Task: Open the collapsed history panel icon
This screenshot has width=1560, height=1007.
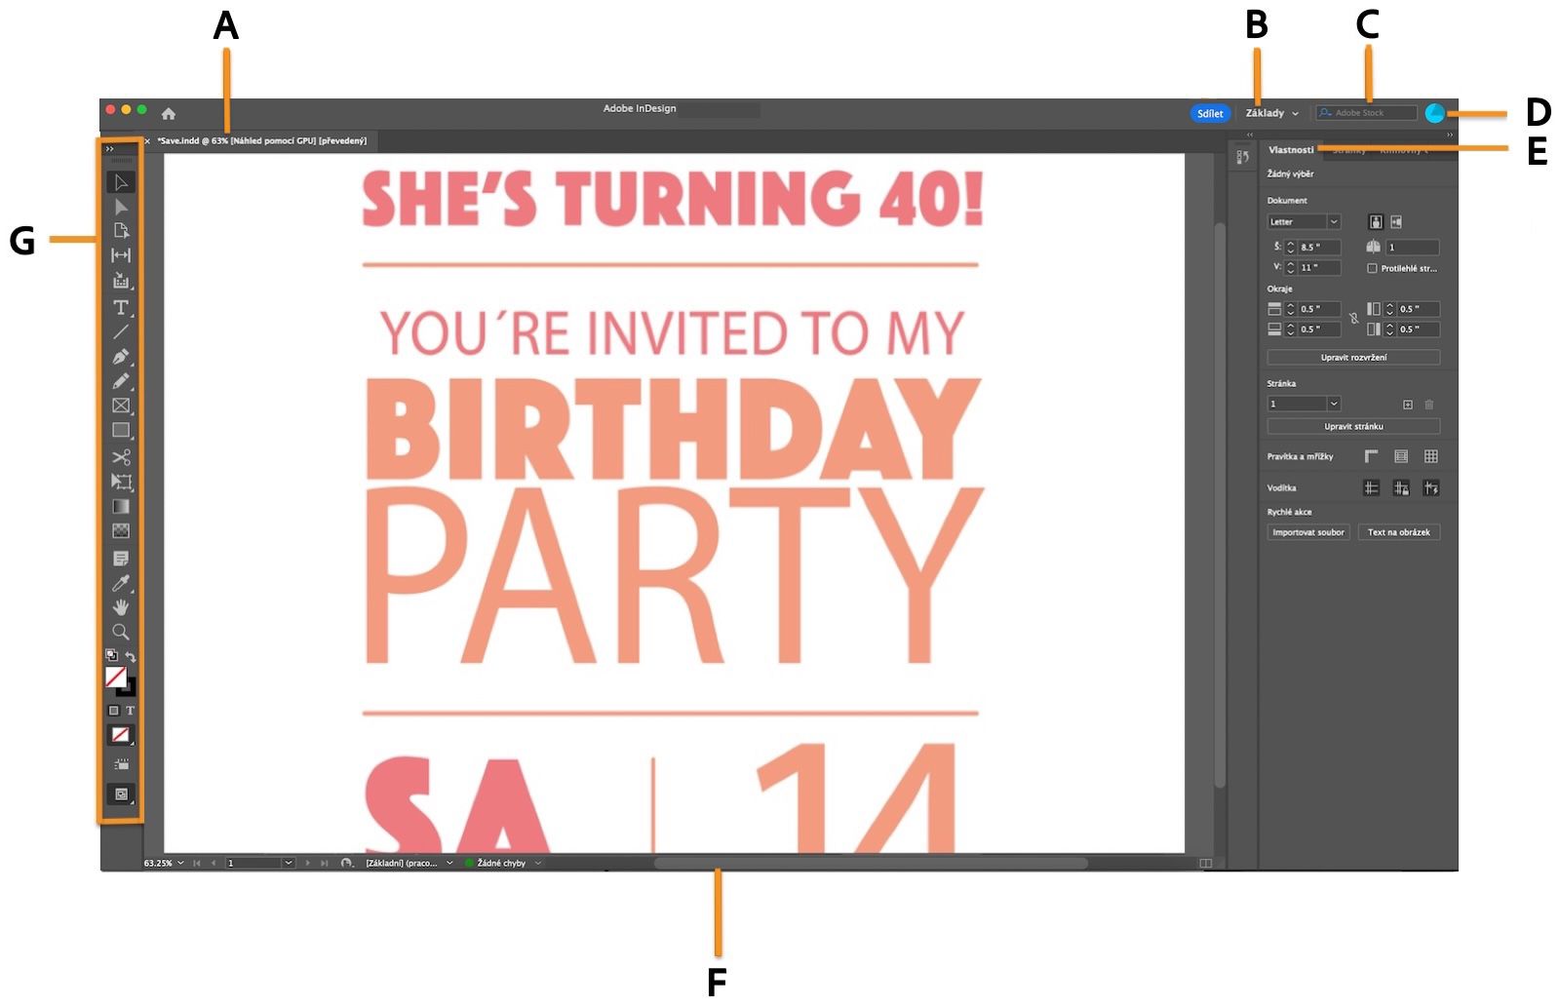Action: point(1242,157)
